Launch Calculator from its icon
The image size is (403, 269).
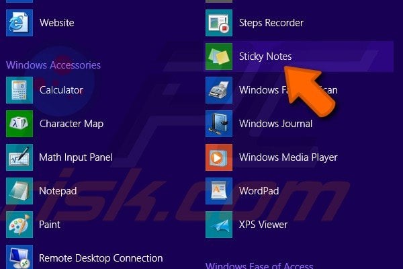pyautogui.click(x=19, y=90)
